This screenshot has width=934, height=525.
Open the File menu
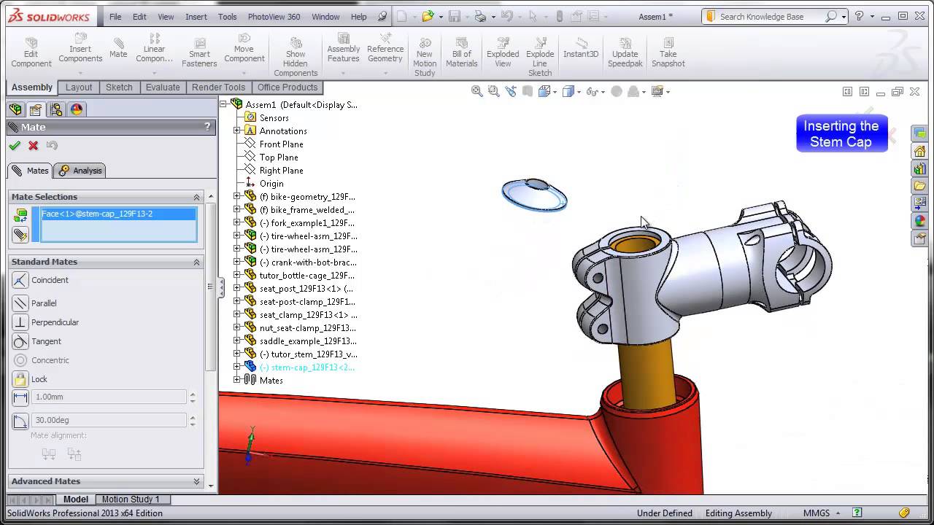point(115,17)
